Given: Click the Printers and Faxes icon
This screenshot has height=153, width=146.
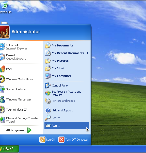Looking at the screenshot, I should [48, 101].
